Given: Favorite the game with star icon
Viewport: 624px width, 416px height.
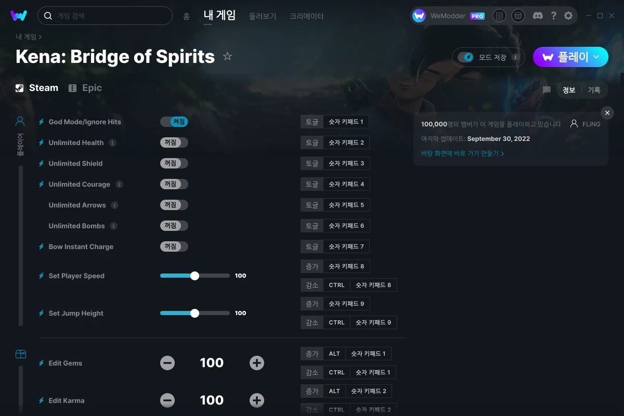Looking at the screenshot, I should 227,56.
